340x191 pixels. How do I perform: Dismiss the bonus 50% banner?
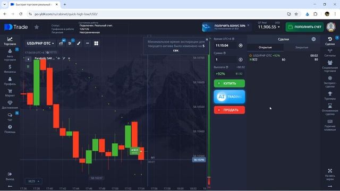248,25
